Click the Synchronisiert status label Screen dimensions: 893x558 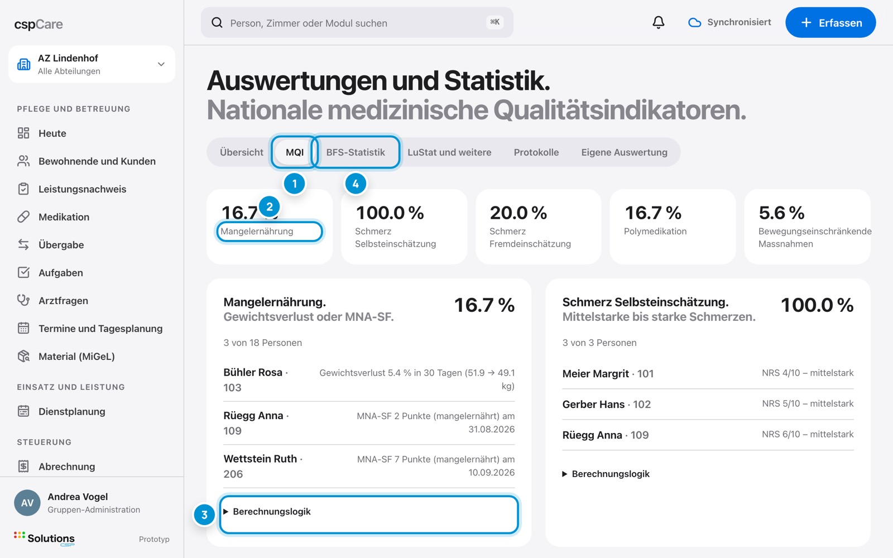pyautogui.click(x=739, y=22)
